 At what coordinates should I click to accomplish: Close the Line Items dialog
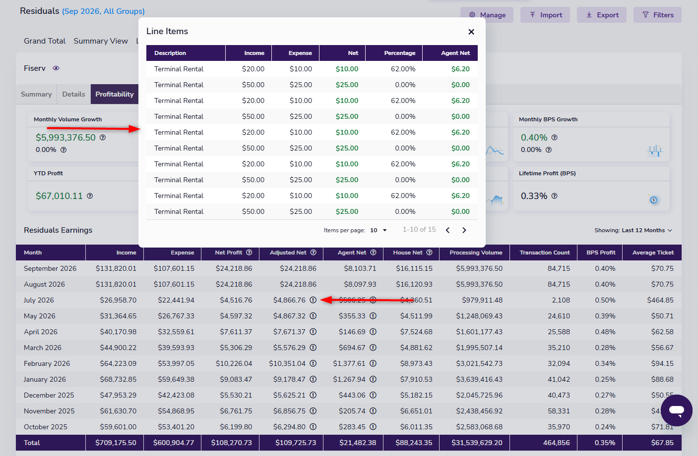tap(471, 32)
